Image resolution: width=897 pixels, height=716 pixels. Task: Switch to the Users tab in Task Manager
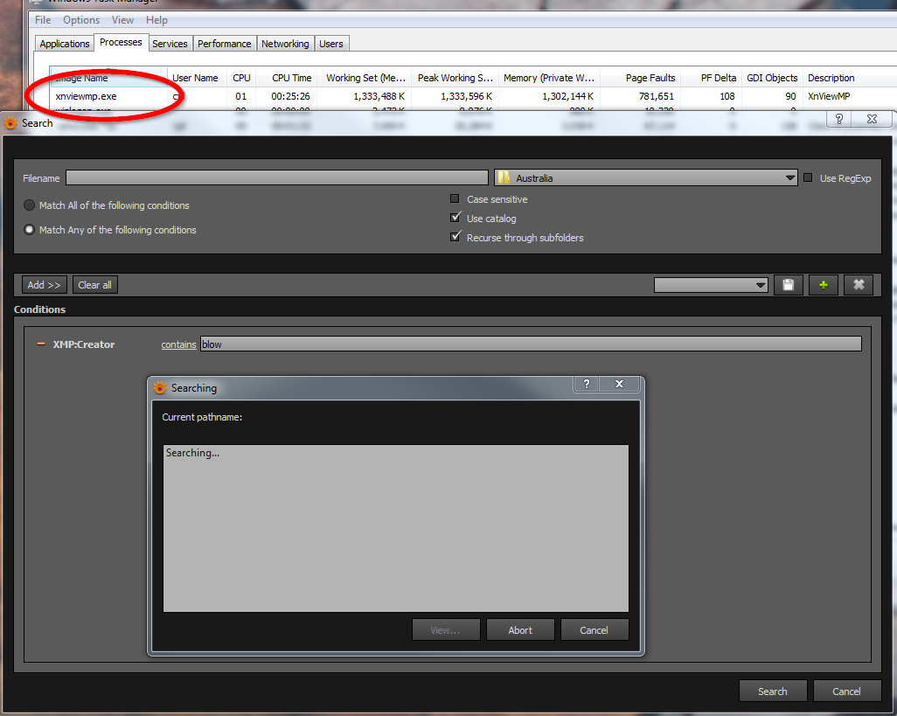331,44
